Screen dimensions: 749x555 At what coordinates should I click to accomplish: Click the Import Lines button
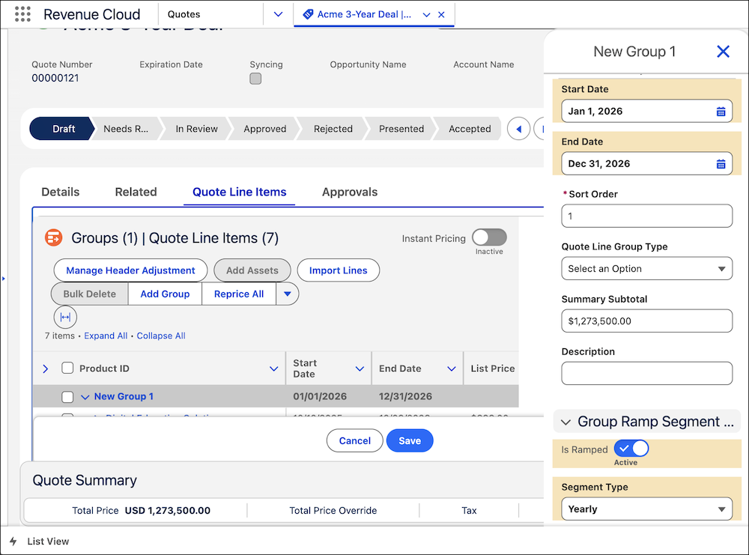(x=339, y=270)
